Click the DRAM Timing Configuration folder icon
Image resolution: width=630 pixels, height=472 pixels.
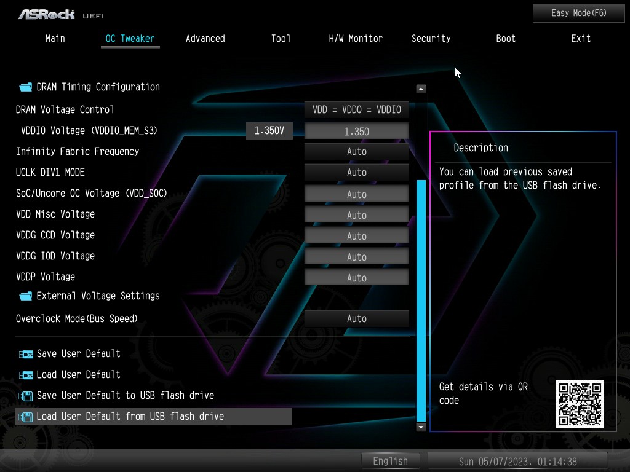25,87
